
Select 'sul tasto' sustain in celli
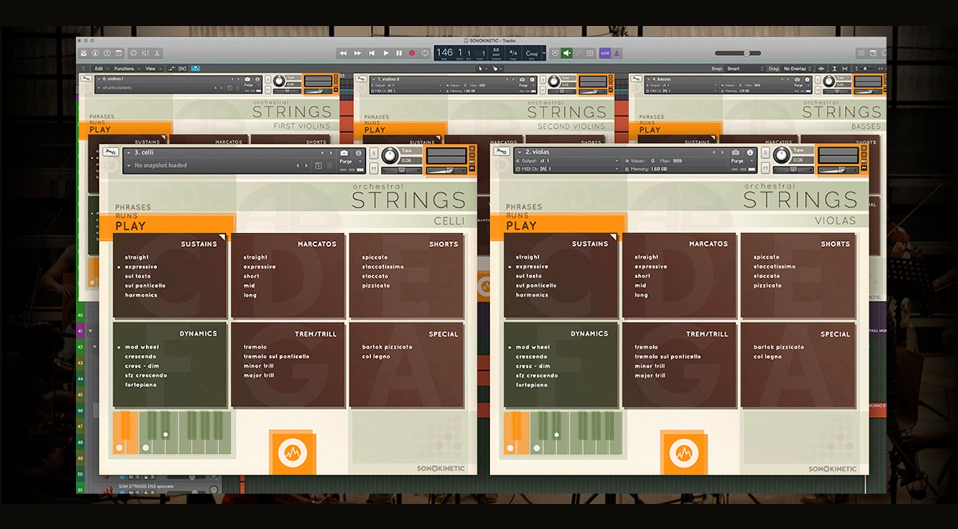pos(137,276)
